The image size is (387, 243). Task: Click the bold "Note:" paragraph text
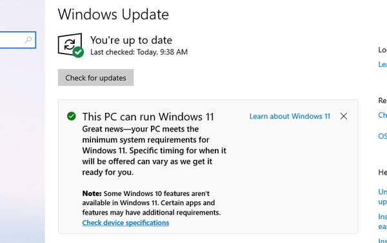(x=152, y=203)
